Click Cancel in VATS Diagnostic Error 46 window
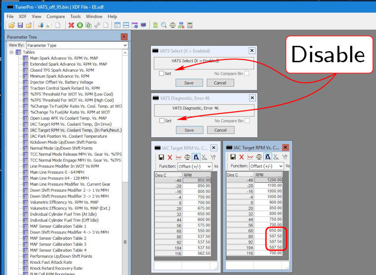 (x=221, y=130)
